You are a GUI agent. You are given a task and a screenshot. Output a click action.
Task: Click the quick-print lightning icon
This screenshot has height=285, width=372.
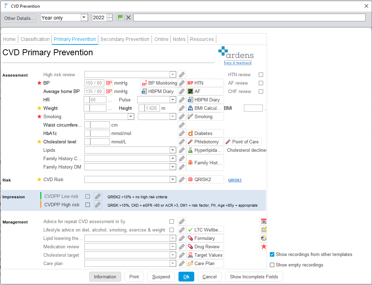263,238
